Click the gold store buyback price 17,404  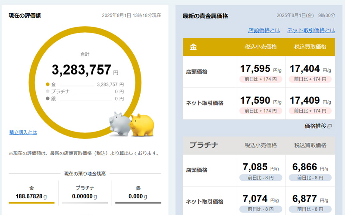tap(305, 69)
